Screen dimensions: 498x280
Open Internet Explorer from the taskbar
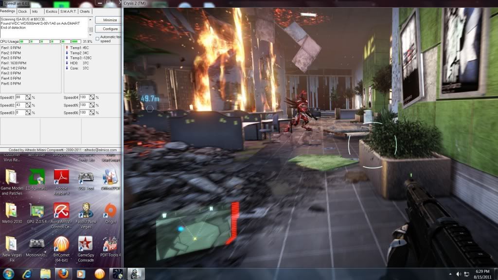pyautogui.click(x=27, y=274)
